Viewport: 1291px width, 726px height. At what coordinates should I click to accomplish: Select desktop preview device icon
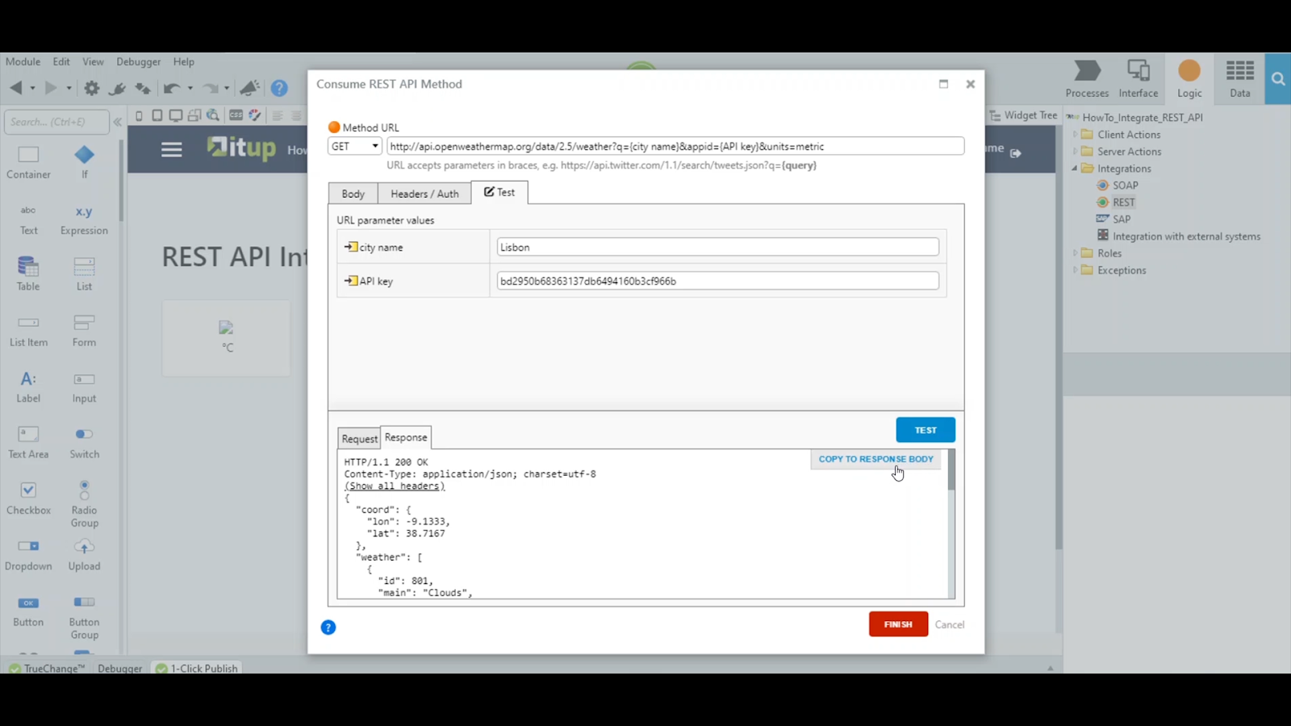coord(175,115)
